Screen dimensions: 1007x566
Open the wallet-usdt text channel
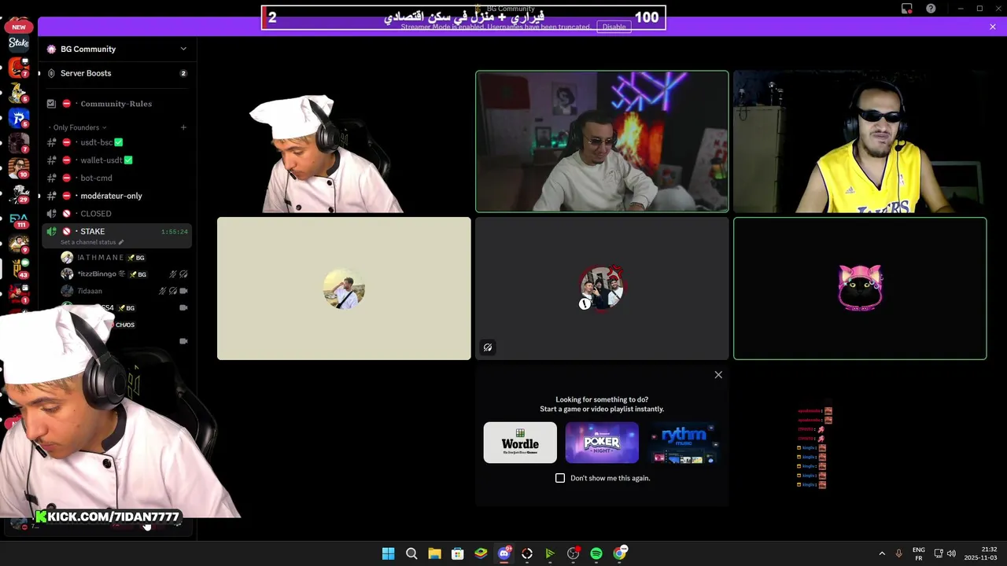coord(116,160)
